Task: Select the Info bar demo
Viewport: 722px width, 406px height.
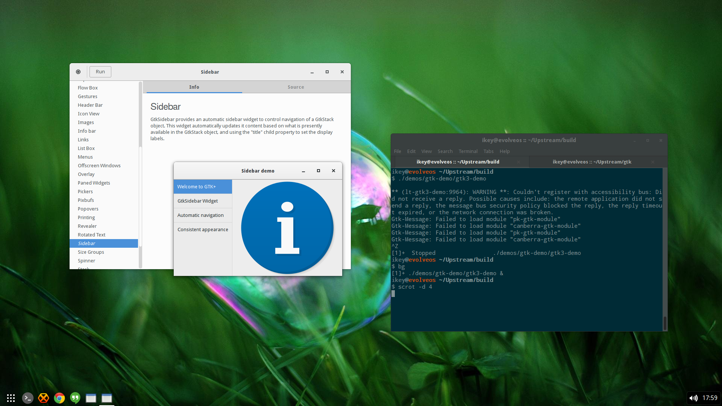Action: click(104, 131)
